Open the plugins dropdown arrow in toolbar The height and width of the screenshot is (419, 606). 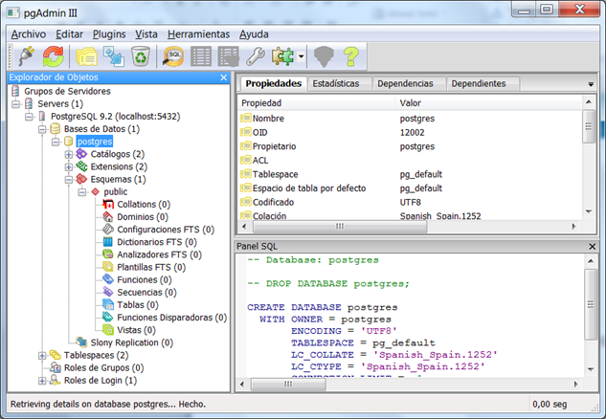point(301,57)
